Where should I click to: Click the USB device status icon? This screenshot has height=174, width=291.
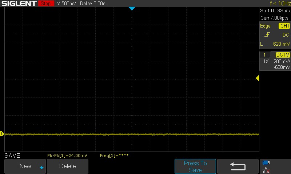coord(266,163)
